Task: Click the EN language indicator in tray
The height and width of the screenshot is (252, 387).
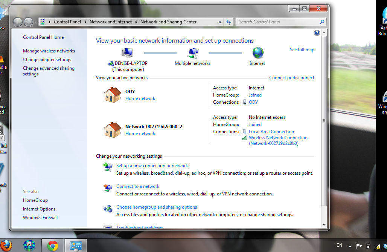Action: point(339,245)
